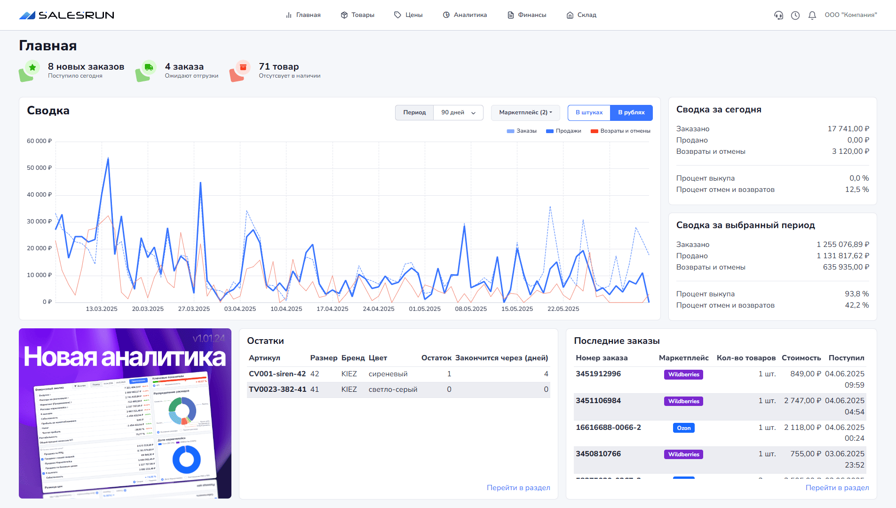
Task: Click the SalesRun logo
Action: tap(66, 15)
